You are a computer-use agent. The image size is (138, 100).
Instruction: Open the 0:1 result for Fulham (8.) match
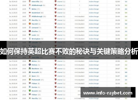coord(126,84)
